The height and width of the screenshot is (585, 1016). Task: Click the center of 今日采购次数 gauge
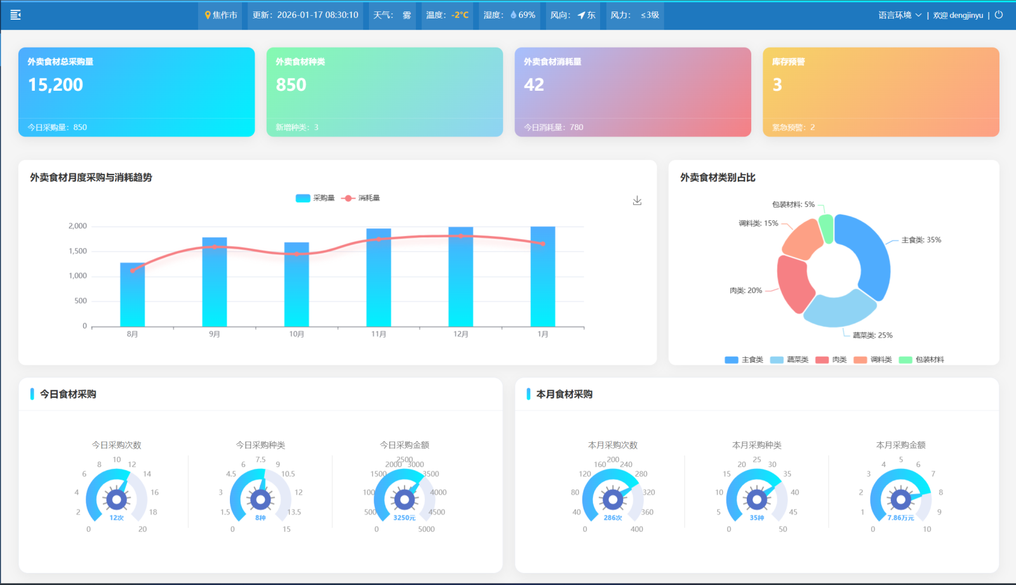(x=116, y=499)
